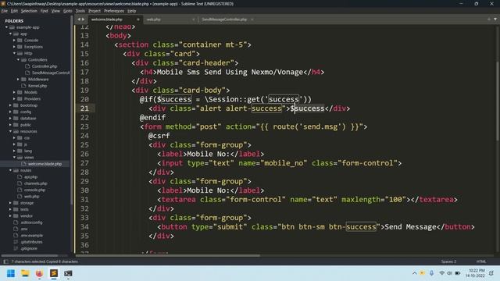The image size is (500, 281).
Task: Open Wi-Fi network tray icon
Action: pyautogui.click(x=441, y=273)
